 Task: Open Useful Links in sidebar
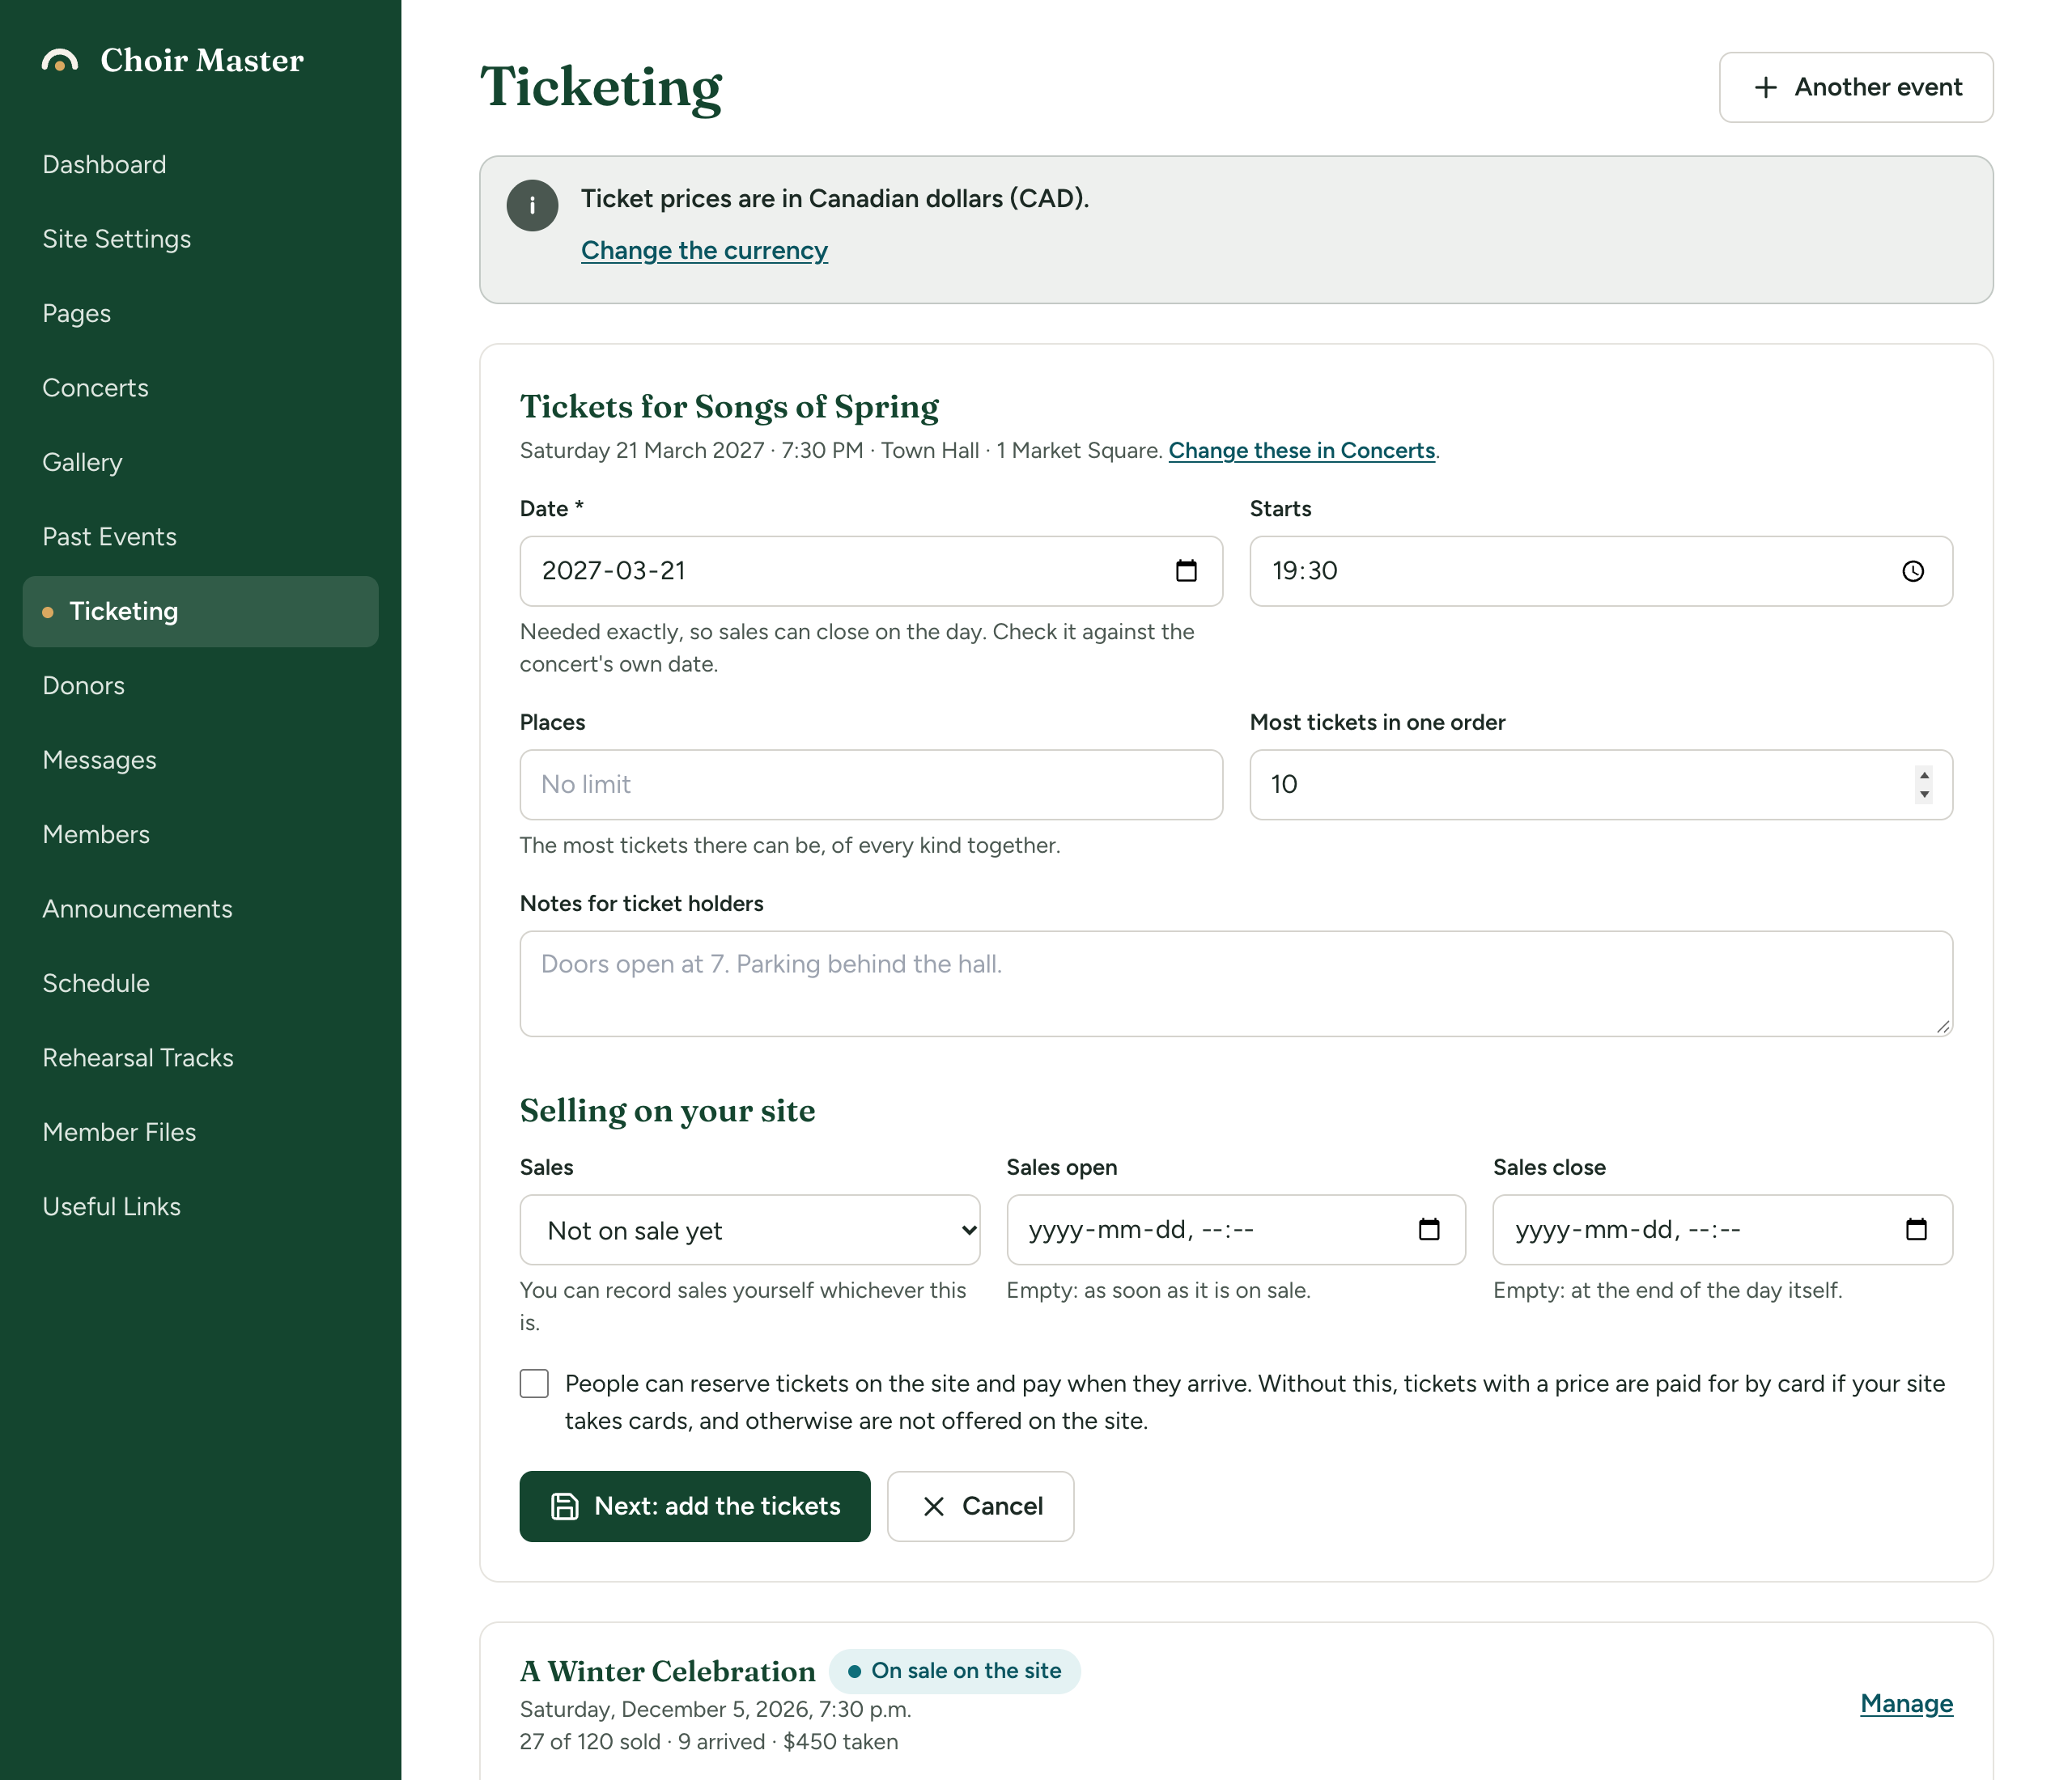pos(200,1207)
